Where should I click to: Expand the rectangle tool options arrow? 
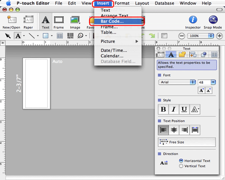click(52, 36)
